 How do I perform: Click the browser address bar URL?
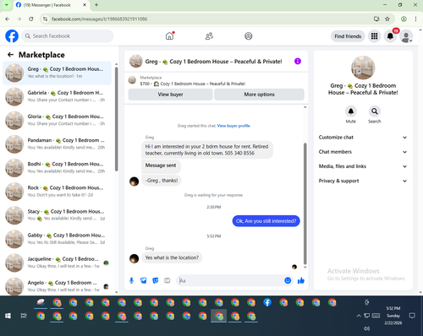(x=99, y=19)
